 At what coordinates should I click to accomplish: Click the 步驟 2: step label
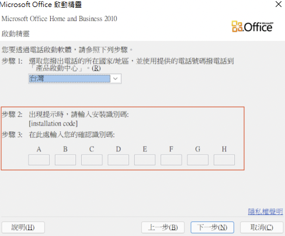[x=12, y=114]
